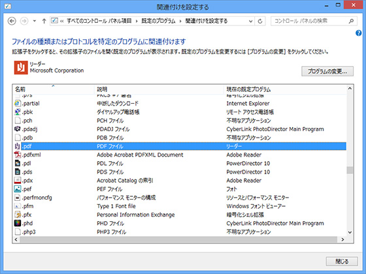
Task: Expand breadcrumb arrow after すべてのコントロール パネル項目
Action: pyautogui.click(x=137, y=21)
